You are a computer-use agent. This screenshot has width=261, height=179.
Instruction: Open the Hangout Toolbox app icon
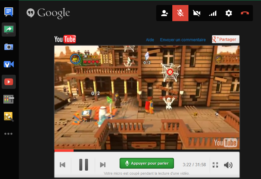coord(9,64)
